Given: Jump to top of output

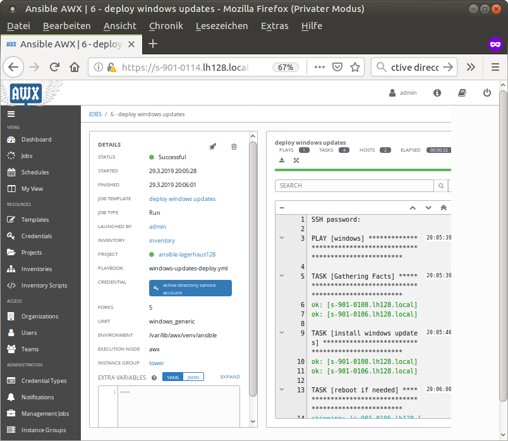Looking at the screenshot, I should [444, 208].
